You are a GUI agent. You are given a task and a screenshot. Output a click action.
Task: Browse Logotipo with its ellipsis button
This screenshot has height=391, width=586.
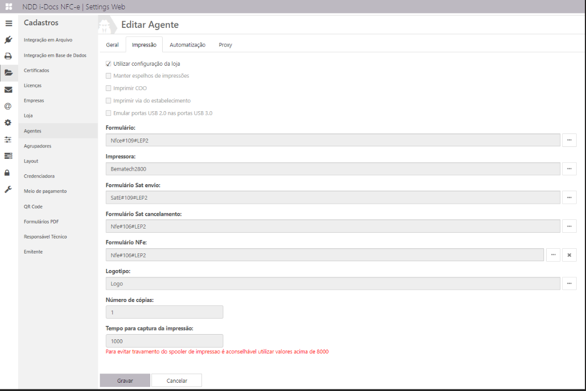(x=569, y=283)
